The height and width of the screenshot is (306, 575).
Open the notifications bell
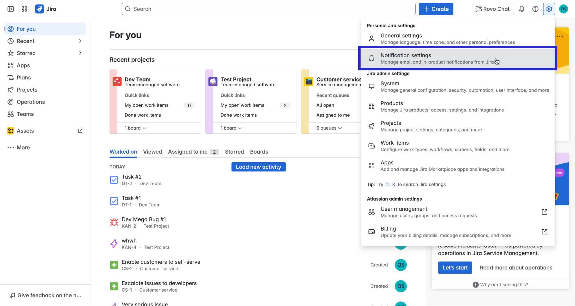pyautogui.click(x=522, y=9)
